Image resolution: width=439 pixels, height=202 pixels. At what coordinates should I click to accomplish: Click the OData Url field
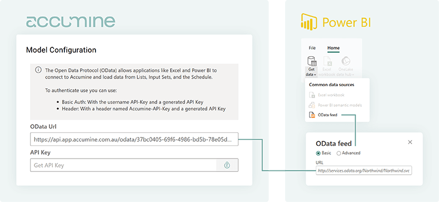pos(134,139)
